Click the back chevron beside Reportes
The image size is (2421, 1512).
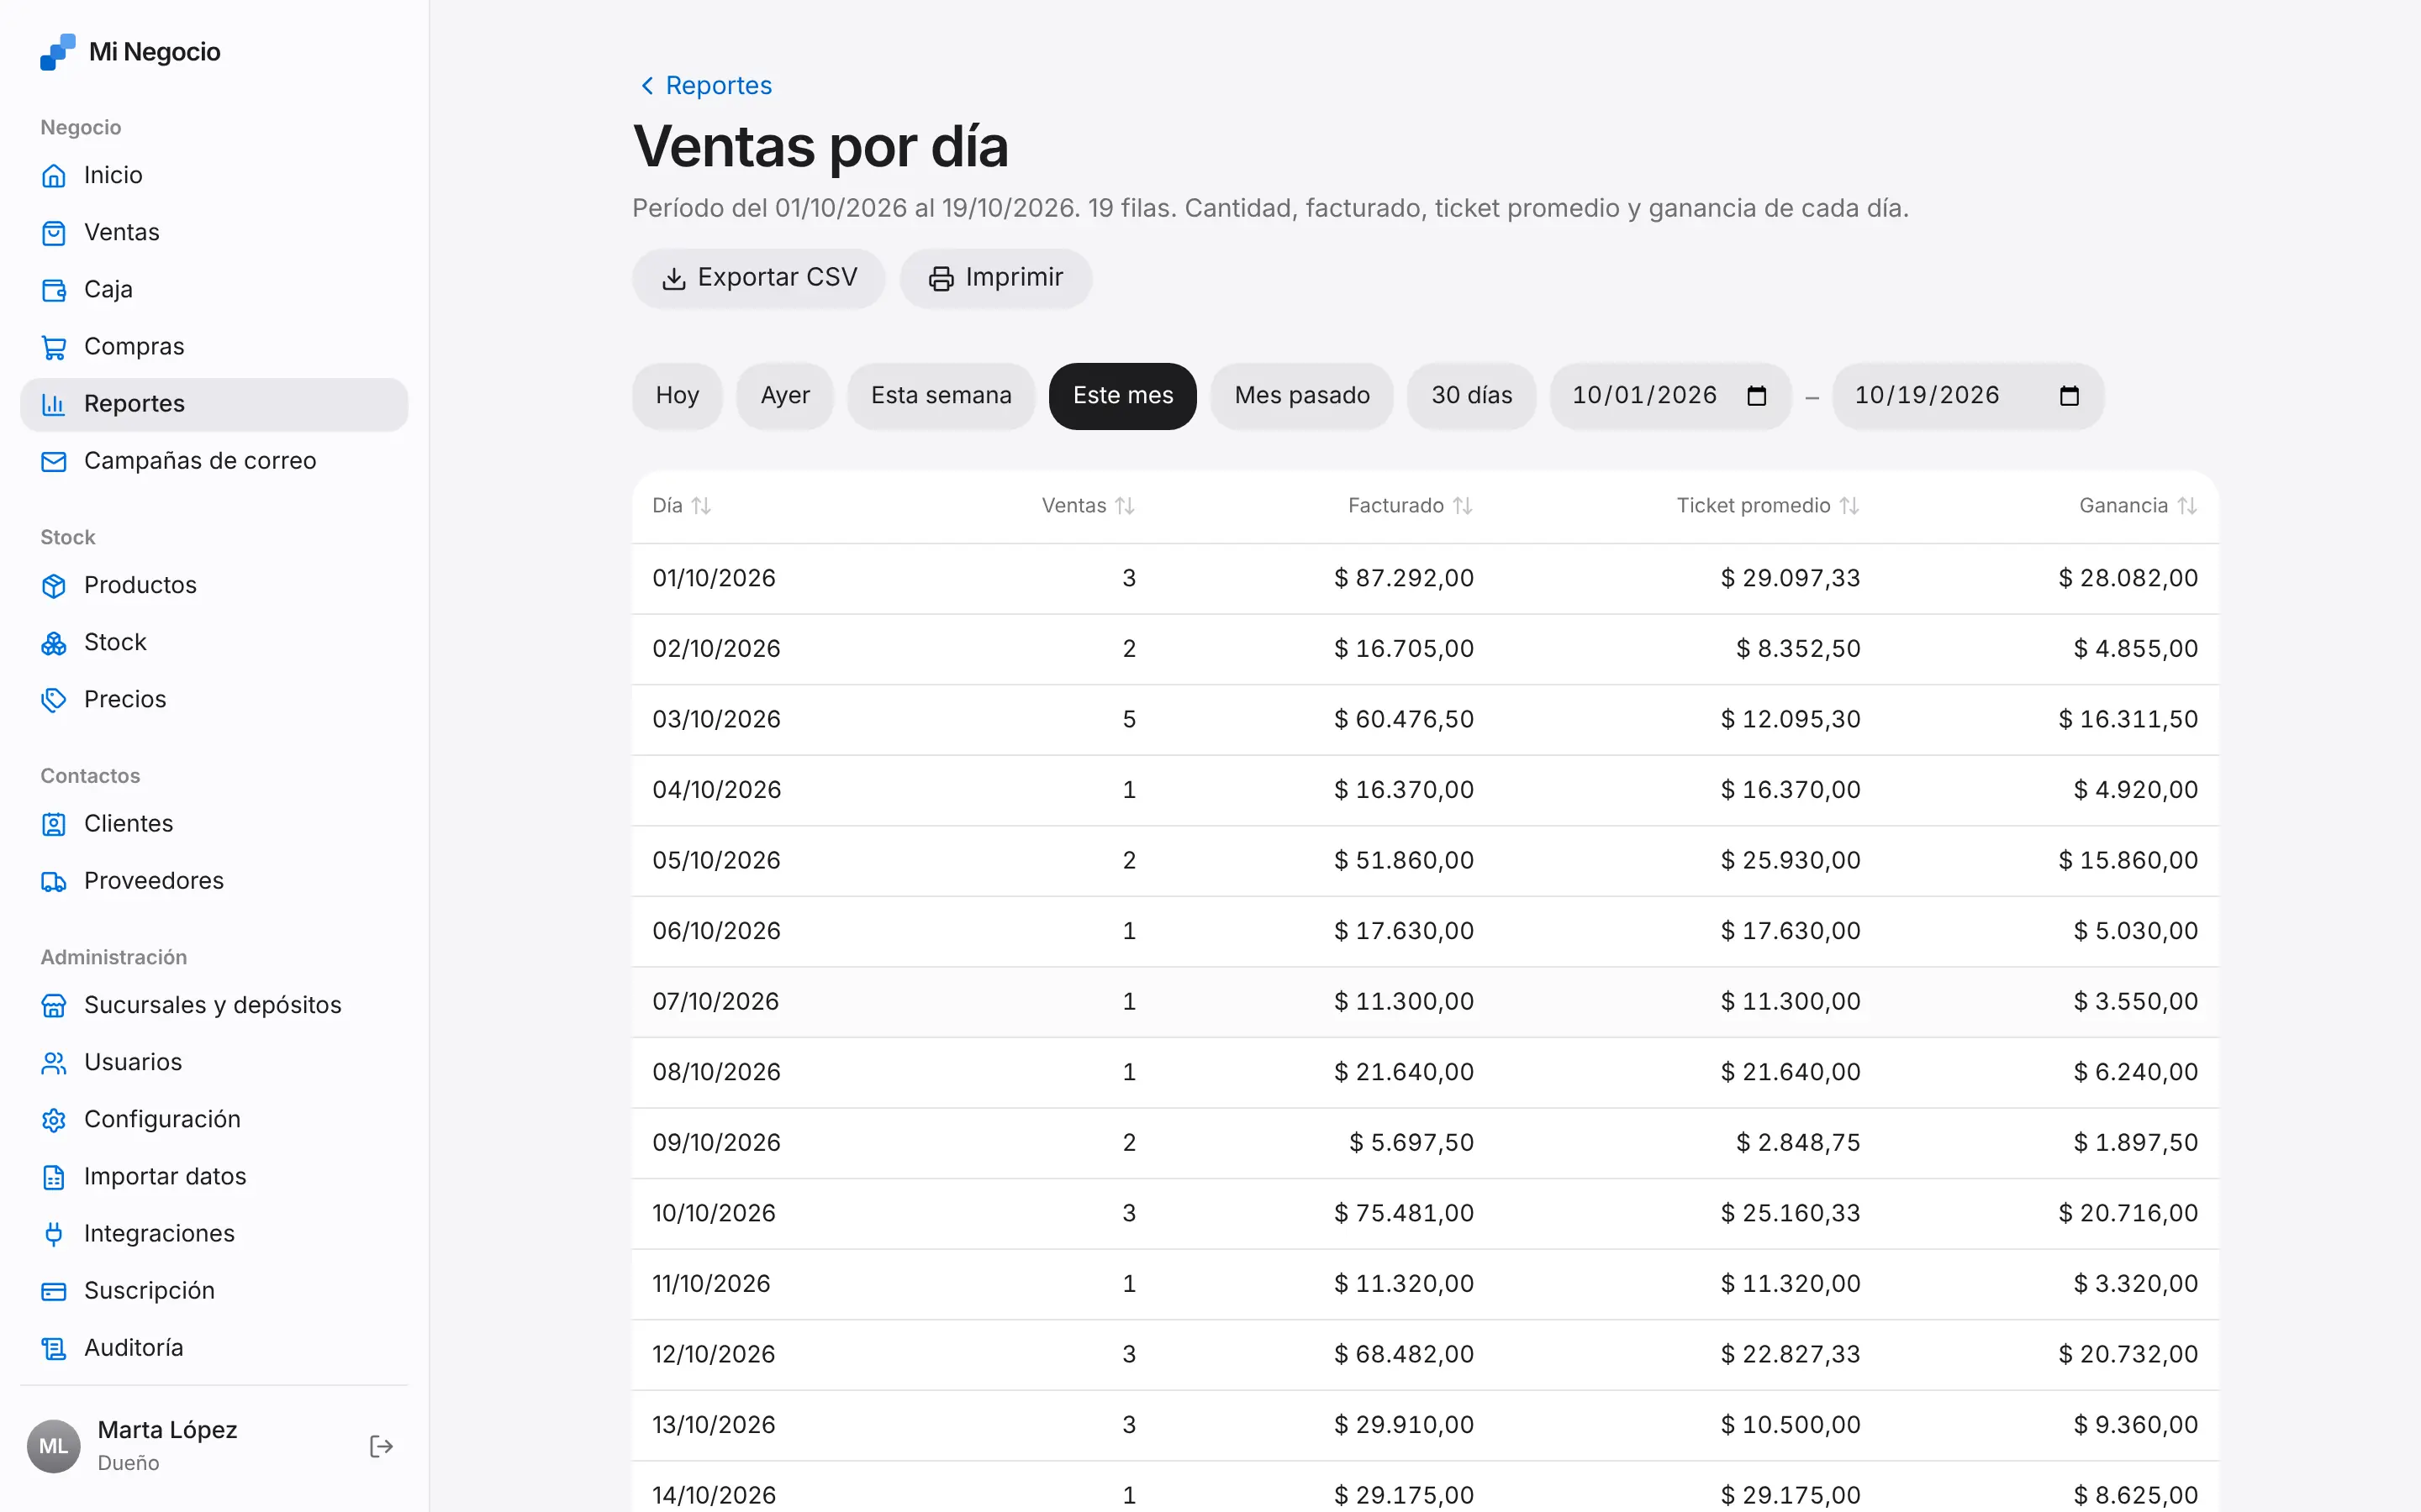click(647, 86)
